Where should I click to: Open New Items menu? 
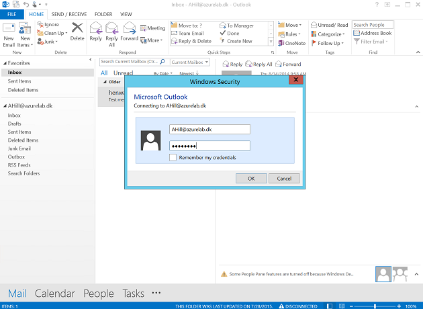(25, 35)
